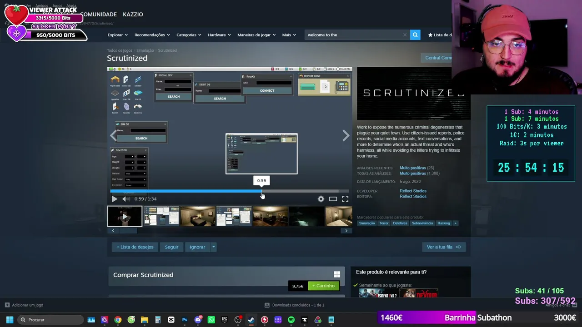Open developer Reflect Studios link
This screenshot has height=327, width=582.
point(413,191)
